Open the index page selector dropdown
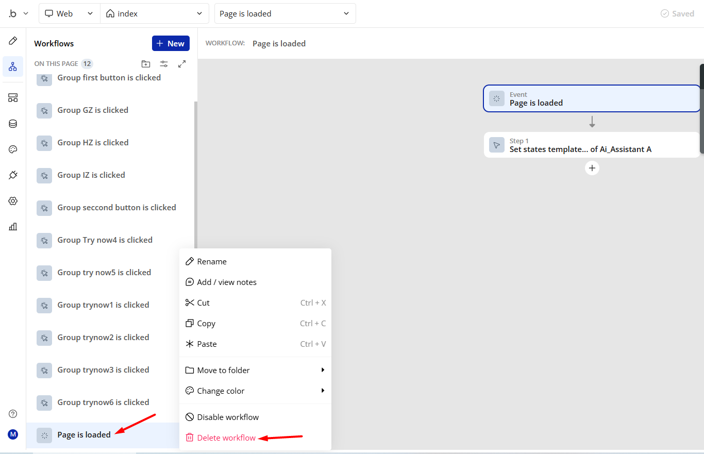The image size is (704, 454). point(154,14)
